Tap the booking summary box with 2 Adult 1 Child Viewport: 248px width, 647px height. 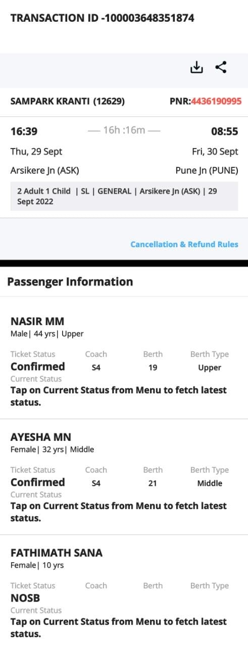124,197
